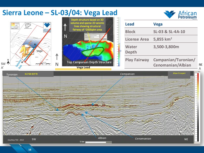
Task: Click the "Vega Lead" label above the yellow bar
Action: click(x=83, y=67)
